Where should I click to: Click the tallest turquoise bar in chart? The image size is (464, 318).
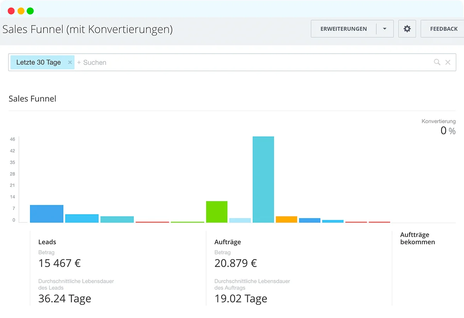pos(263,179)
